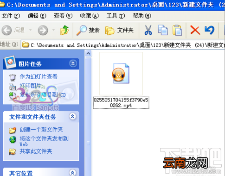Click new folder icon beside 创建一个新文件夹

13,130
